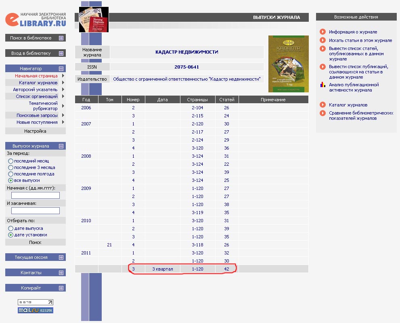Image resolution: width=400 pixels, height=323 pixels.
Task: Click the mail.ru rating badge
Action: pos(36,310)
